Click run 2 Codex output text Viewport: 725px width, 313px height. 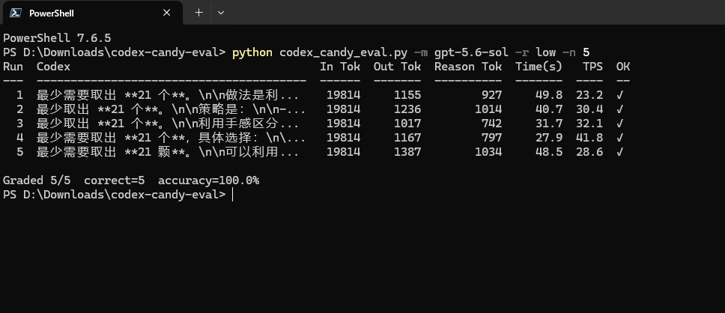tap(171, 109)
